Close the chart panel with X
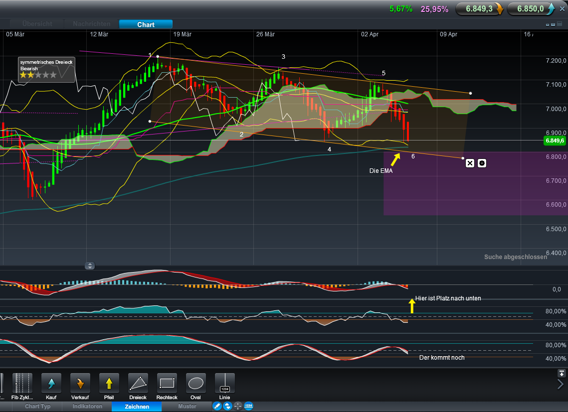The width and height of the screenshot is (568, 412). (x=562, y=8)
